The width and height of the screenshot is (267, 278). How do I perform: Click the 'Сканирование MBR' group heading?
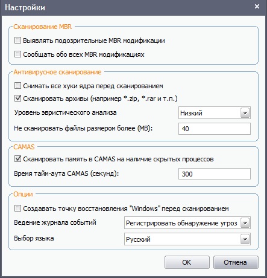43,27
